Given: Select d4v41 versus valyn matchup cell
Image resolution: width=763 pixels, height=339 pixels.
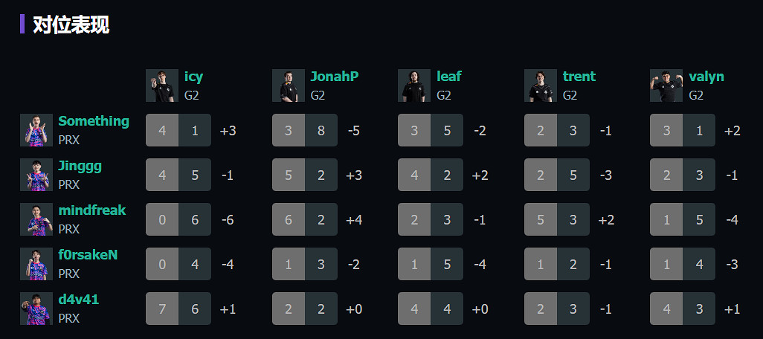Looking at the screenshot, I should [x=683, y=309].
